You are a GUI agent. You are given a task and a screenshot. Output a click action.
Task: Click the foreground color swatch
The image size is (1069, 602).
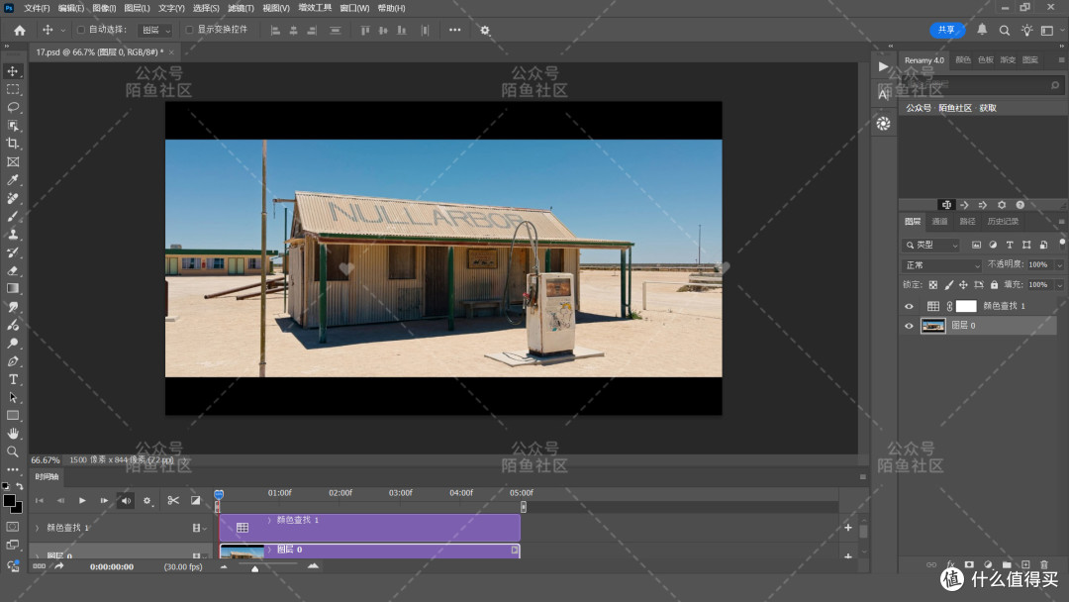pos(10,501)
